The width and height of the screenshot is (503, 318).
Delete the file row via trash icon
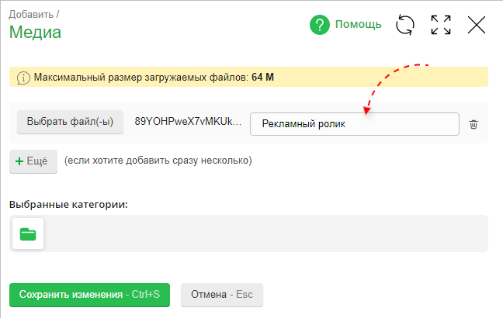pyautogui.click(x=474, y=124)
